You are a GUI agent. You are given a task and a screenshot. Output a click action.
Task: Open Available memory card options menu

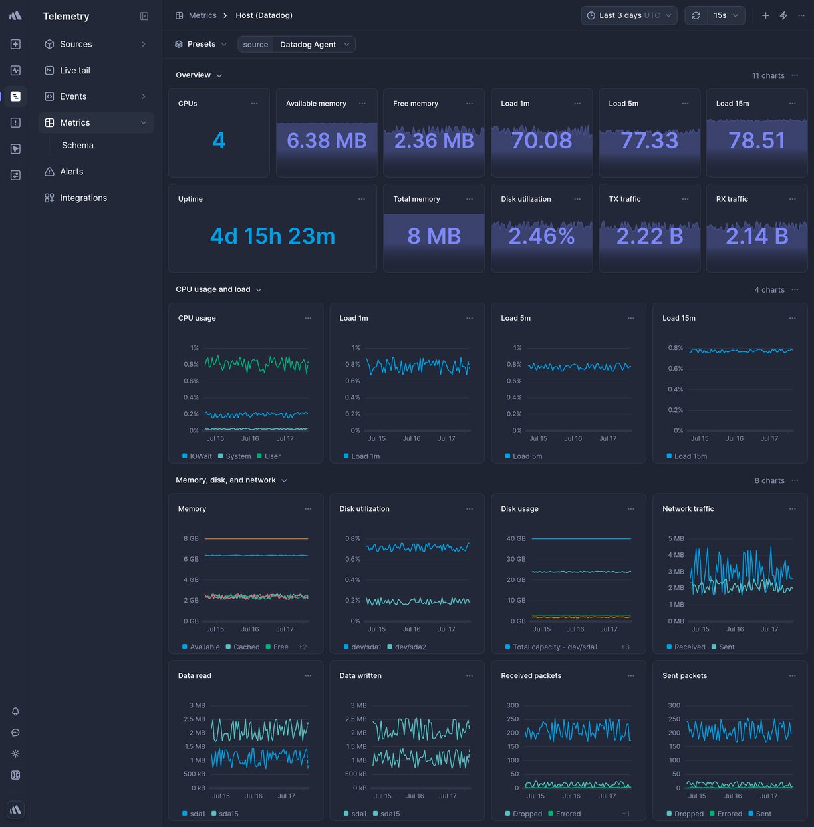point(362,104)
